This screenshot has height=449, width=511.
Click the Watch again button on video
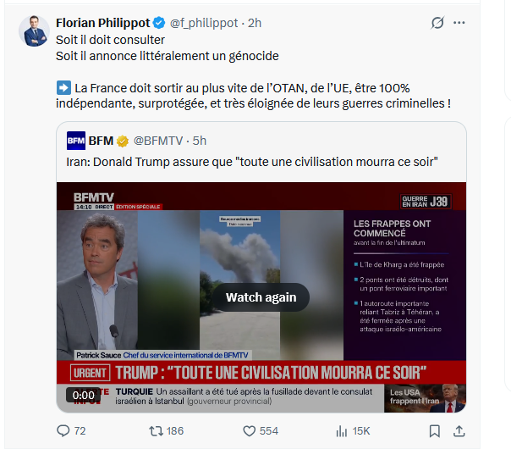click(261, 297)
